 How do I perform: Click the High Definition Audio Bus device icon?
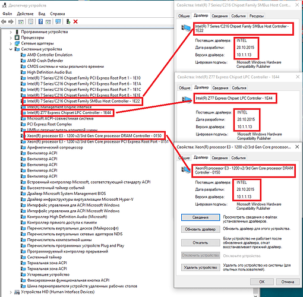tap(23, 72)
